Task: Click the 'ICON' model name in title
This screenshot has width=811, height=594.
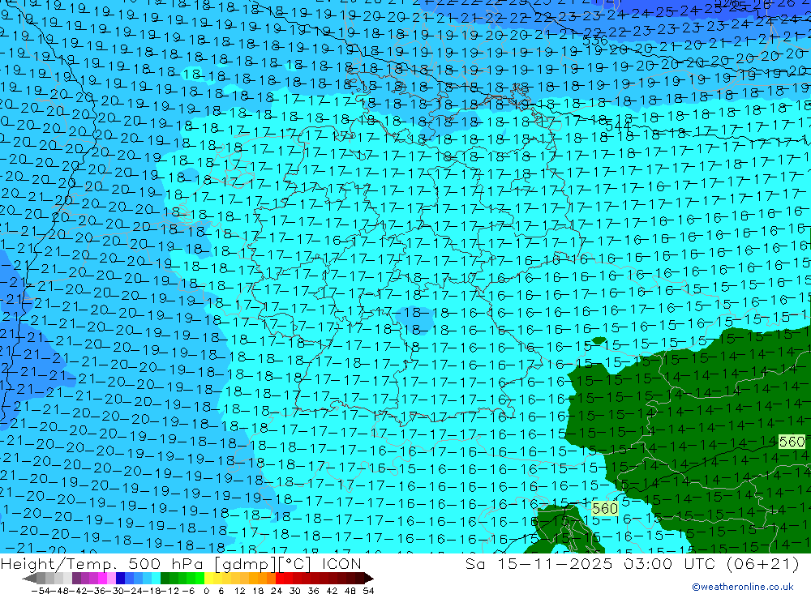Action: point(341,563)
